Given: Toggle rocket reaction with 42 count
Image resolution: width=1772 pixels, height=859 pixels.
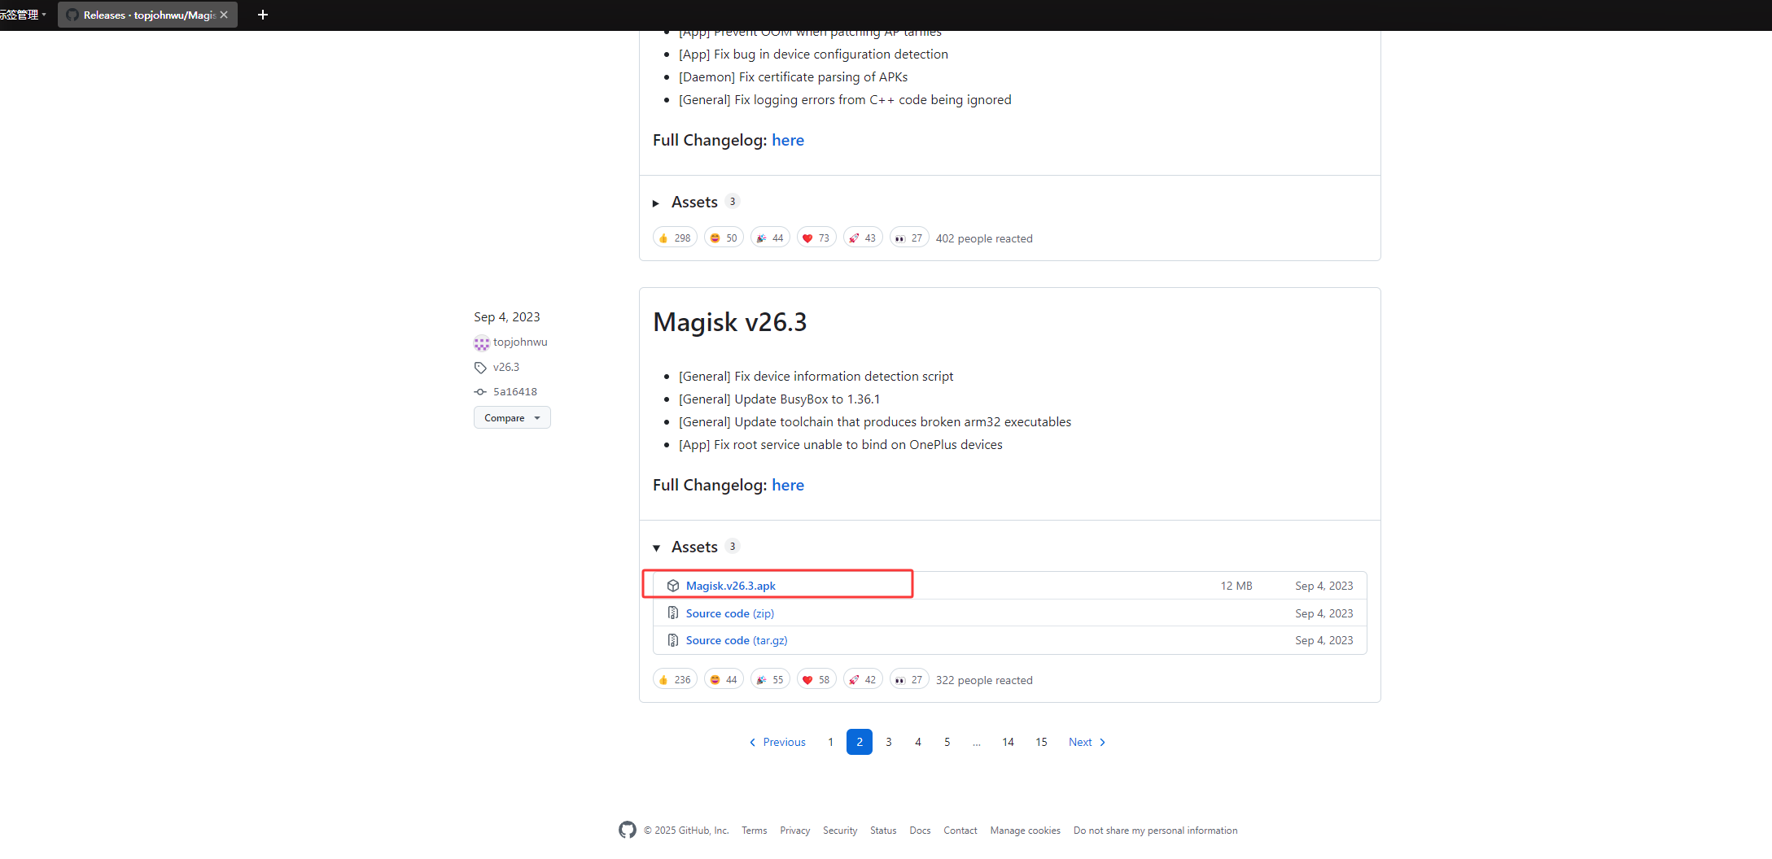Looking at the screenshot, I should click(x=863, y=679).
